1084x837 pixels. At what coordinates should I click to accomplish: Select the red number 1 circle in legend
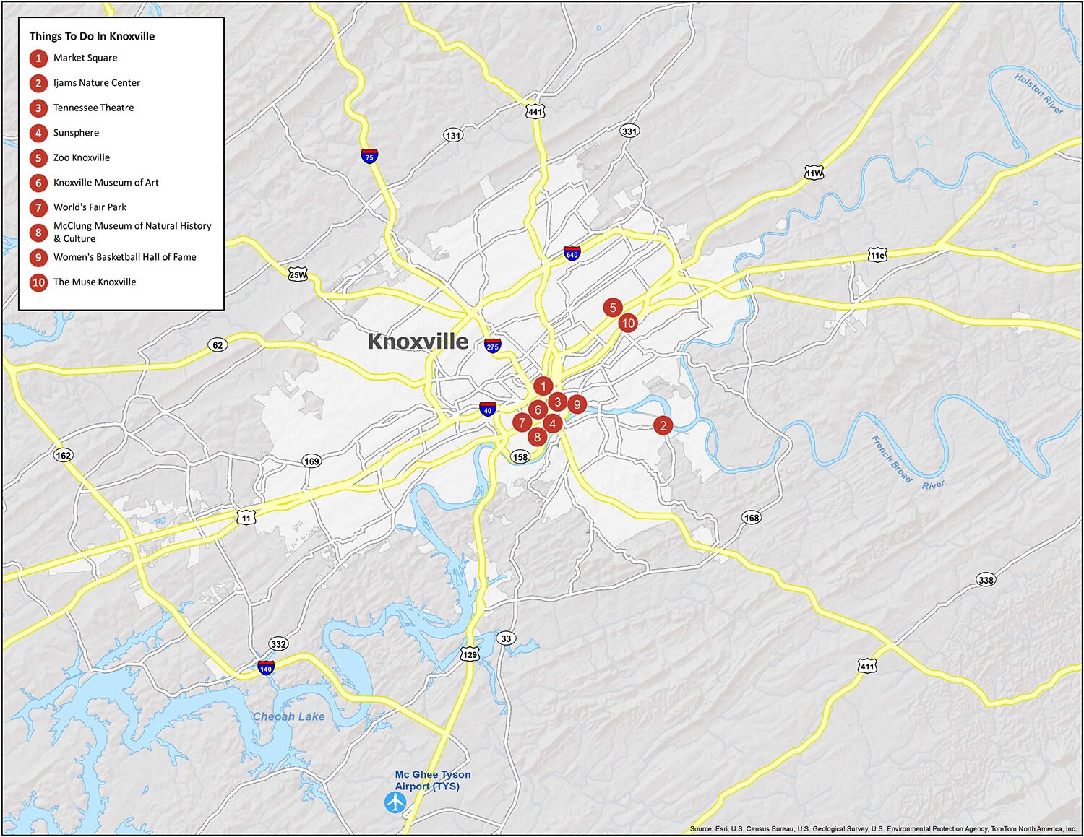pos(38,58)
